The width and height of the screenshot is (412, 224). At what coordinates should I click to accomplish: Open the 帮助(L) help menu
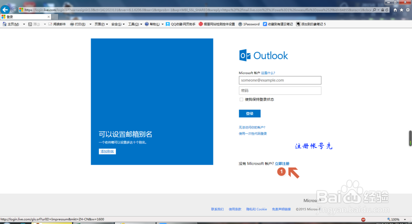(152, 24)
